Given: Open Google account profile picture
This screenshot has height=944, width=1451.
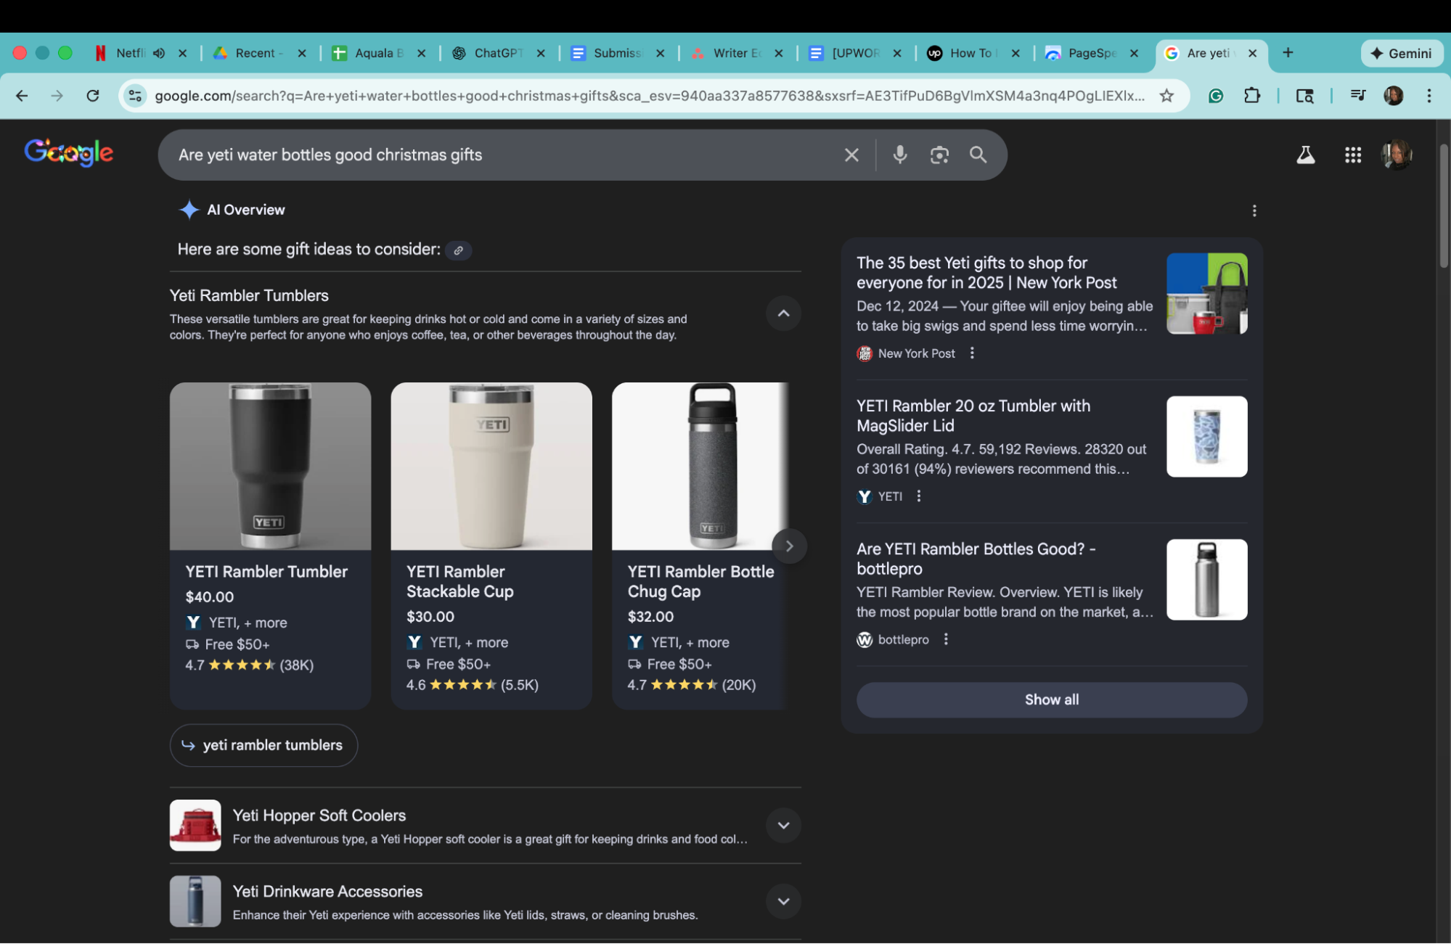Looking at the screenshot, I should pyautogui.click(x=1397, y=155).
